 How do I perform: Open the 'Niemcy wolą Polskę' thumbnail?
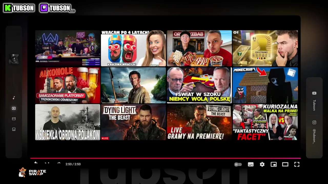(199, 85)
